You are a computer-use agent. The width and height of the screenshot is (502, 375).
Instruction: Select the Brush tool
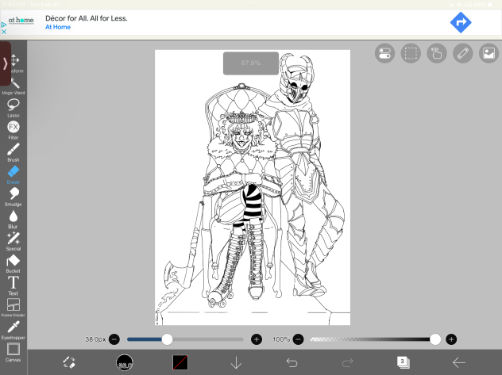(14, 153)
